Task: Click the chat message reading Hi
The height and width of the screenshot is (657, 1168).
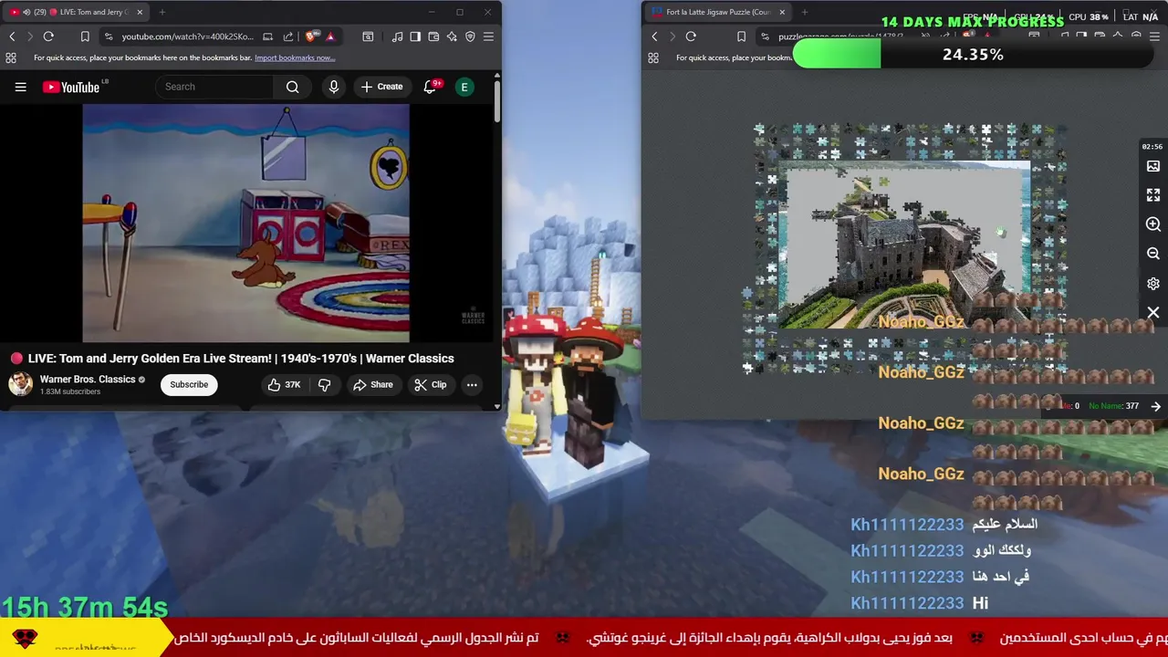Action: tap(980, 603)
